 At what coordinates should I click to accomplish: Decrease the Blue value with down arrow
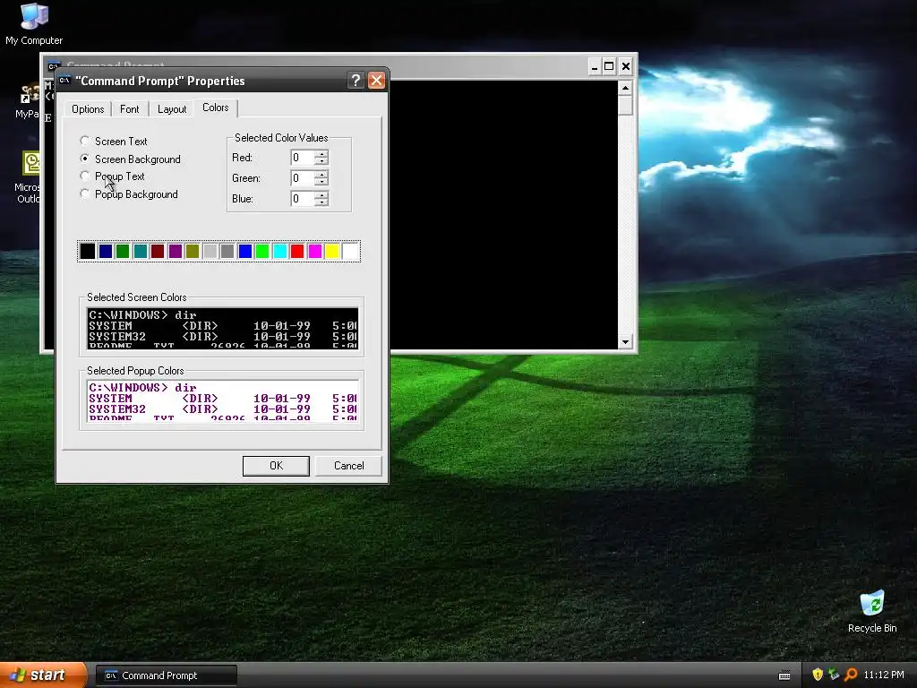pyautogui.click(x=321, y=202)
